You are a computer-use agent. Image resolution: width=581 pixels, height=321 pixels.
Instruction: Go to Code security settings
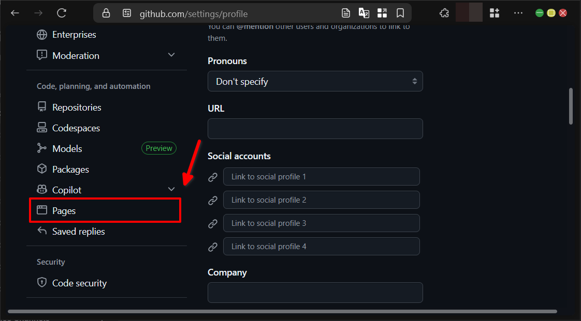(79, 283)
